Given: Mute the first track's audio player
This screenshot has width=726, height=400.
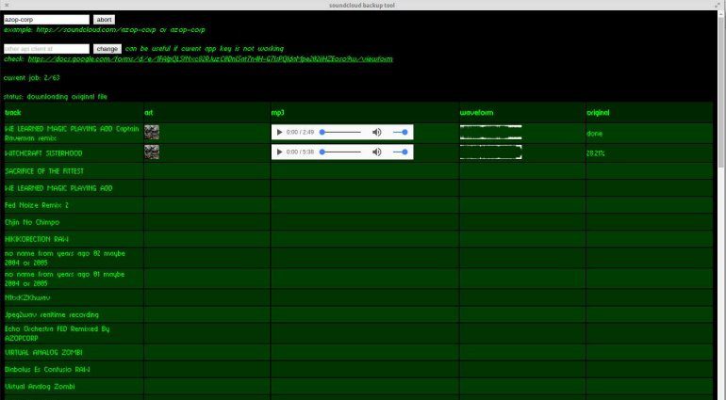Looking at the screenshot, I should tap(377, 133).
